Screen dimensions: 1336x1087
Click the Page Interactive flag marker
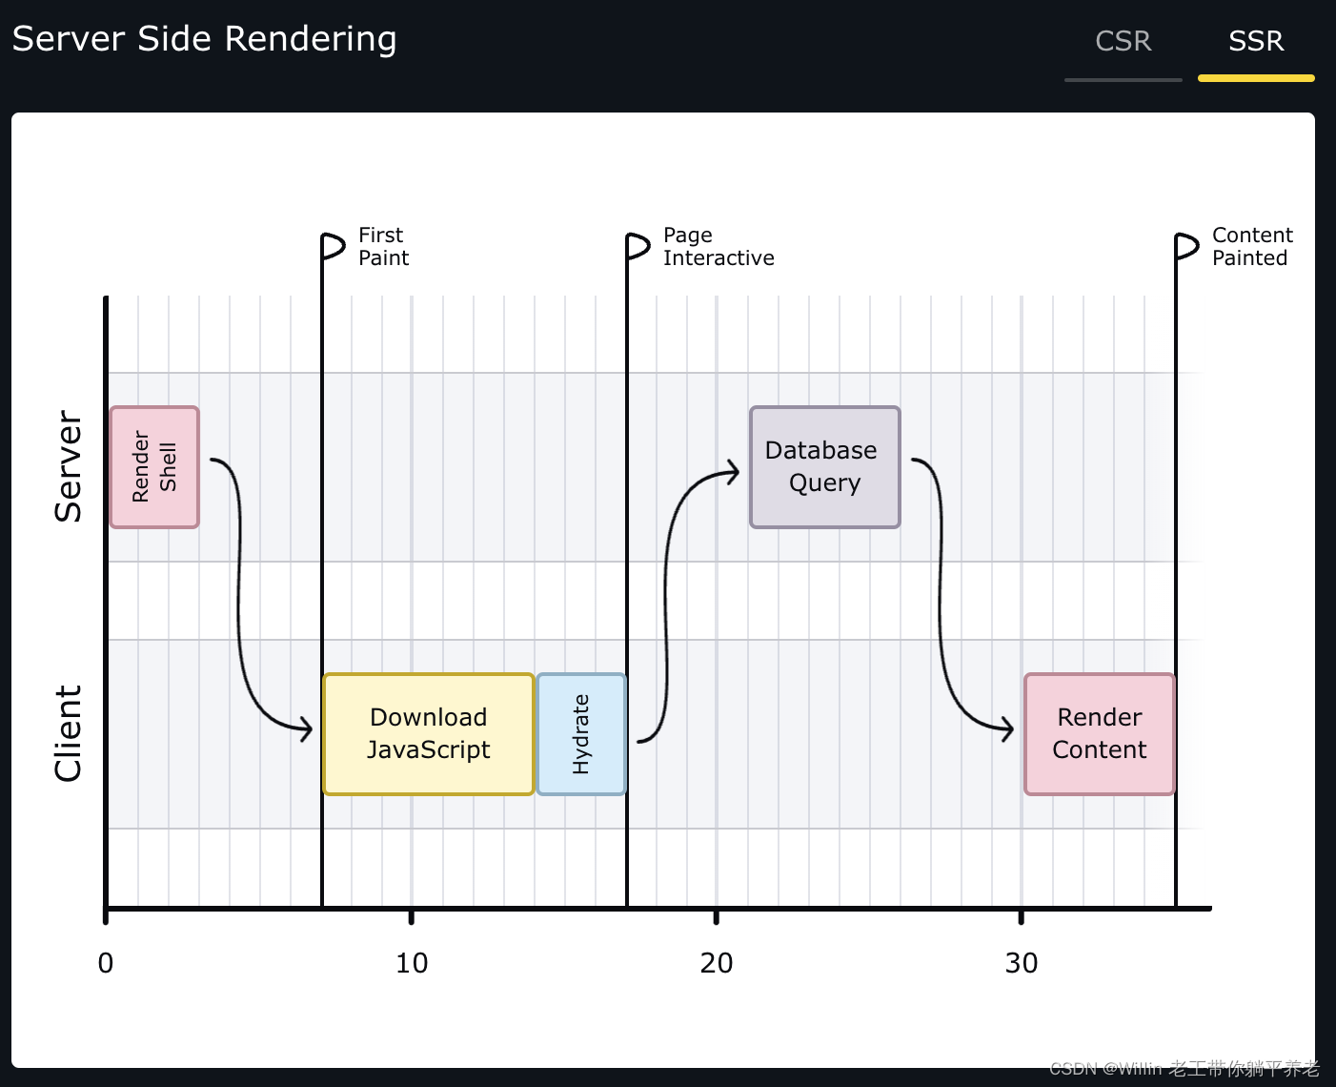[638, 246]
